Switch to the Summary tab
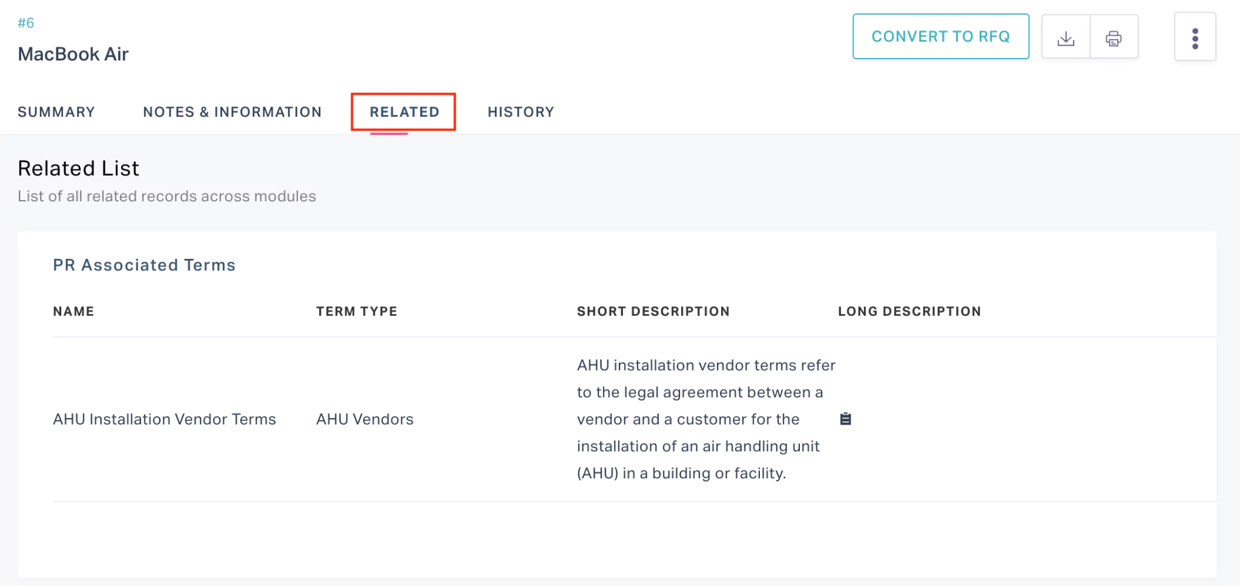Image resolution: width=1240 pixels, height=586 pixels. pos(56,112)
